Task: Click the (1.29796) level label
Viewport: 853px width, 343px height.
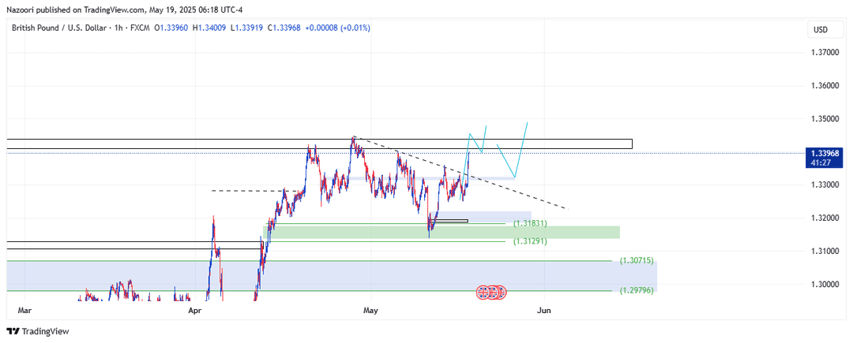Action: pyautogui.click(x=637, y=290)
